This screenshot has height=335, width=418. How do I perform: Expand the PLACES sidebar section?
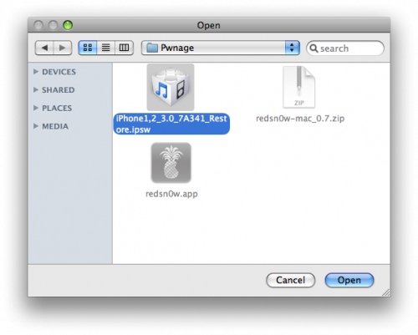point(36,108)
